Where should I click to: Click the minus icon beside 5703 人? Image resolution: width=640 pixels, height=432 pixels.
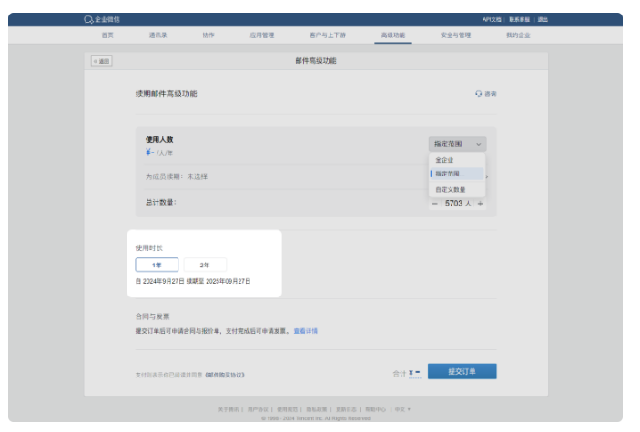434,204
